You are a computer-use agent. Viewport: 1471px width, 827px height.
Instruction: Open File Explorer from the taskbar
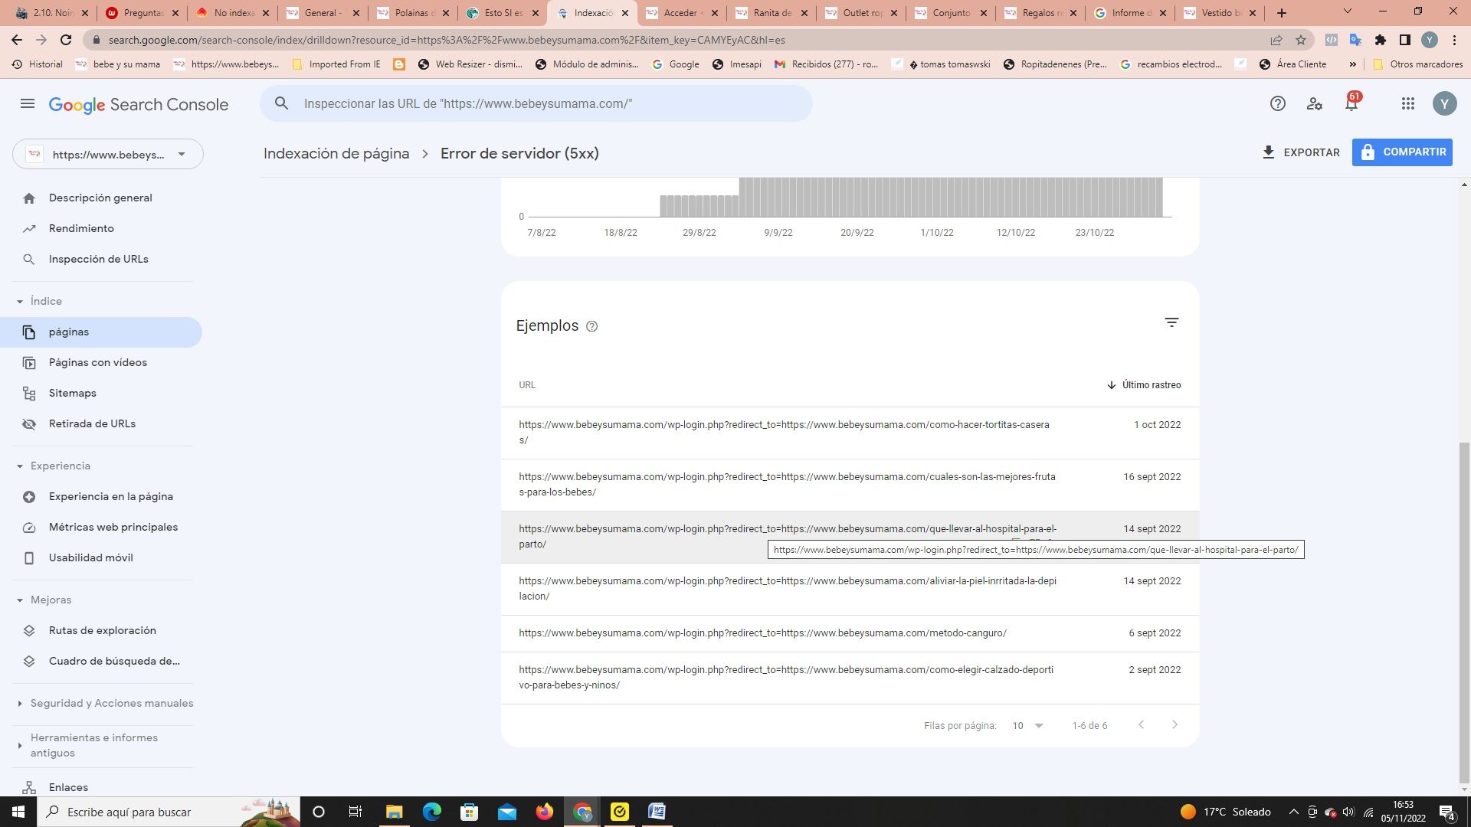click(x=394, y=812)
